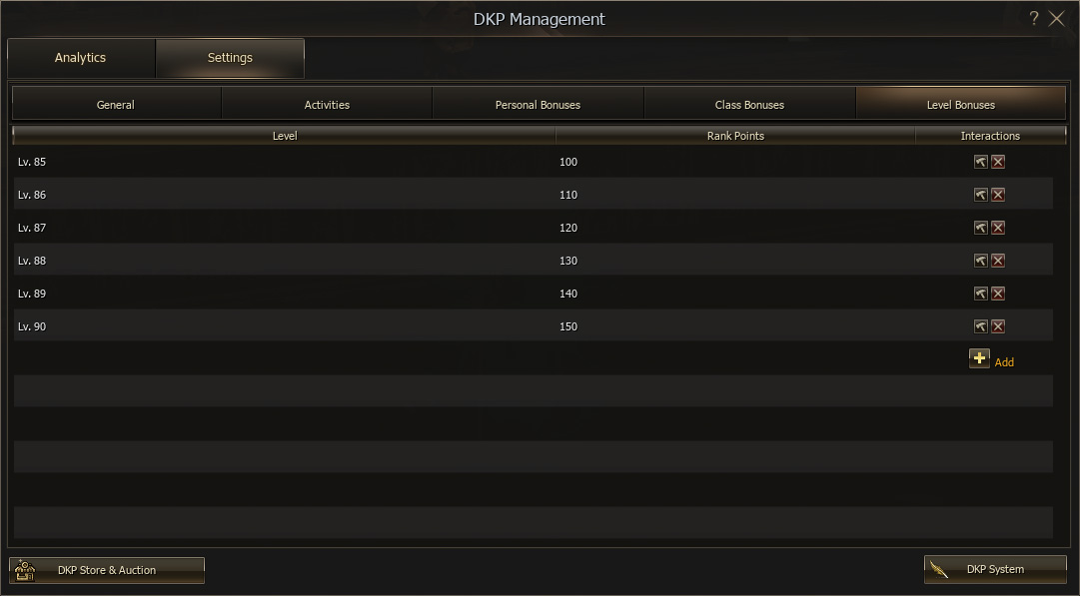The width and height of the screenshot is (1080, 596).
Task: Open the General settings sub-tab
Action: [116, 104]
